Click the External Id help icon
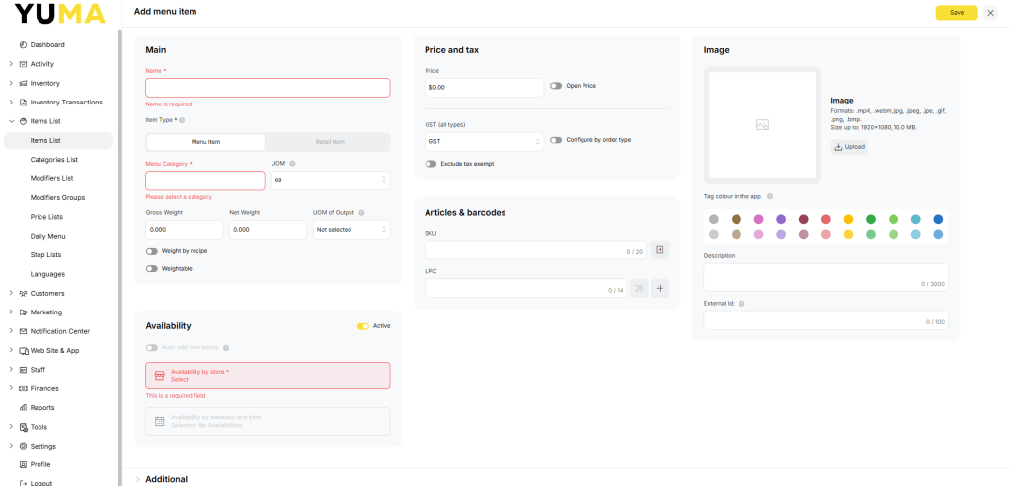 (741, 304)
